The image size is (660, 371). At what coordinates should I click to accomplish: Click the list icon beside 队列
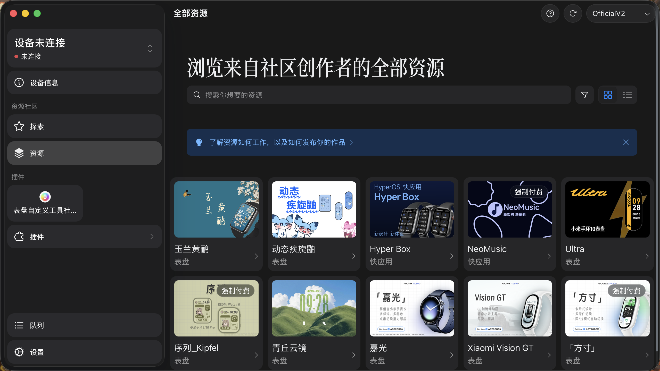pos(19,325)
